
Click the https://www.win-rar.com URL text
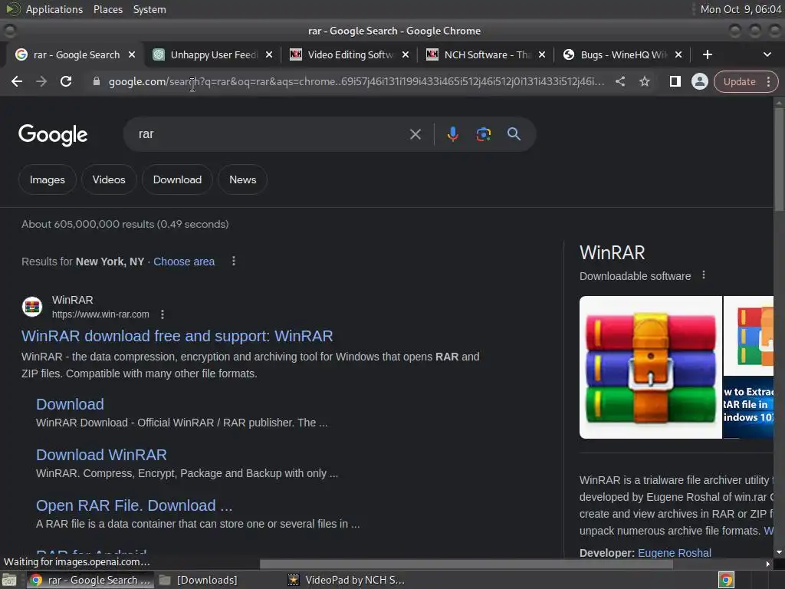[x=100, y=314]
